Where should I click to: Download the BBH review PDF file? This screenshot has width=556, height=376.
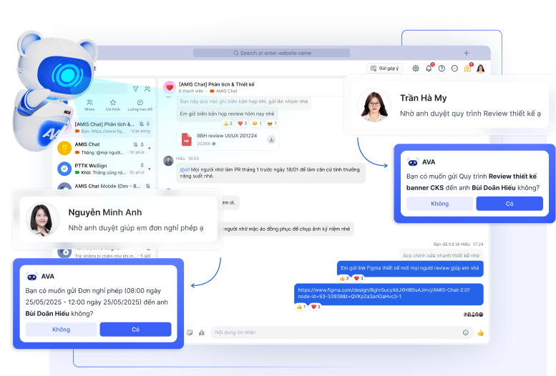pyautogui.click(x=271, y=139)
